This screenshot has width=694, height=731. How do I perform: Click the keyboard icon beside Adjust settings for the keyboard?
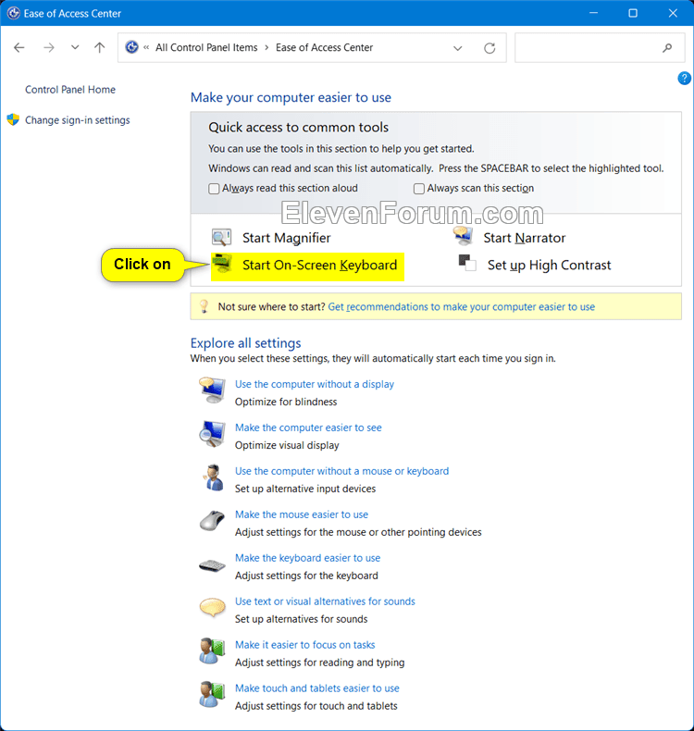click(212, 566)
